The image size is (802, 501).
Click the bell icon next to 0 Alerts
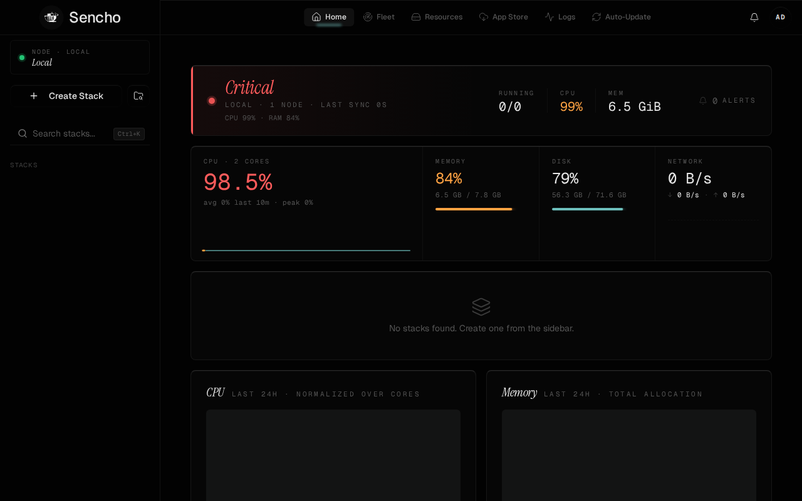[703, 100]
